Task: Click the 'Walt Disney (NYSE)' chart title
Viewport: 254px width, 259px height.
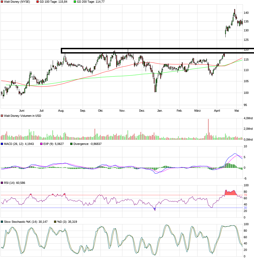Action: 17,2
